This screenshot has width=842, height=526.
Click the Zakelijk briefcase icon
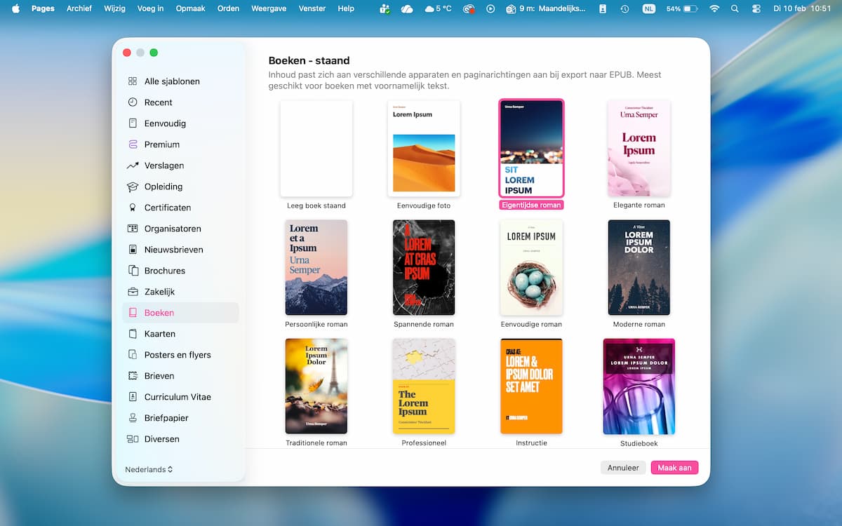tap(133, 292)
